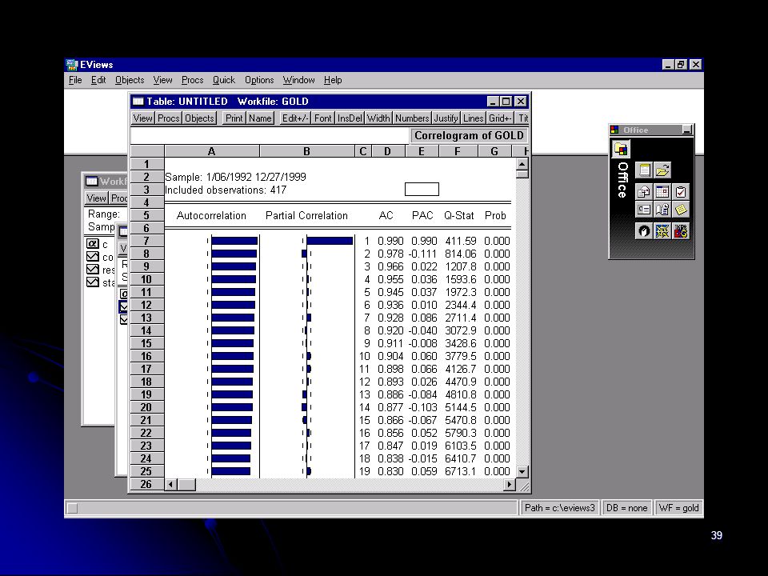This screenshot has width=768, height=576.
Task: Click the empty selected cell in row 3
Action: coord(422,190)
